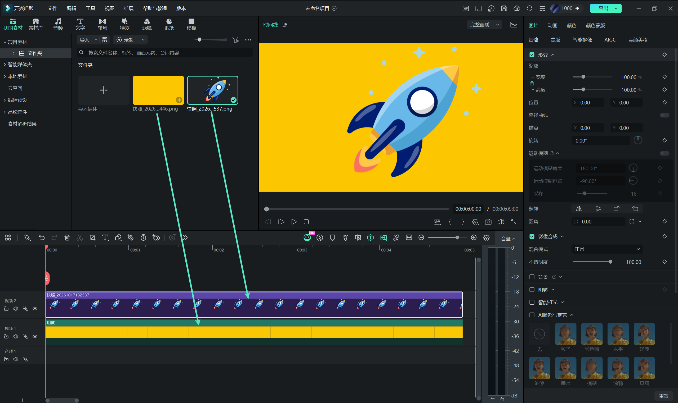The width and height of the screenshot is (678, 403).
Task: Click the filter icon in media panel
Action: (235, 40)
